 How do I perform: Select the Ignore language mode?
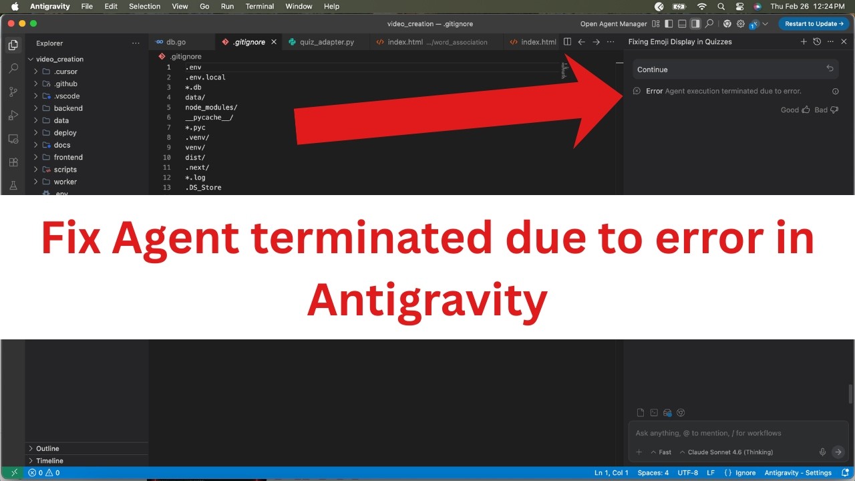(x=740, y=473)
